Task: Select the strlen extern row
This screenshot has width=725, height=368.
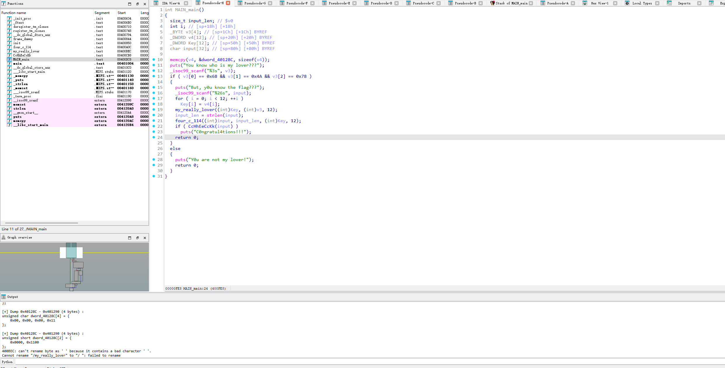Action: point(75,108)
